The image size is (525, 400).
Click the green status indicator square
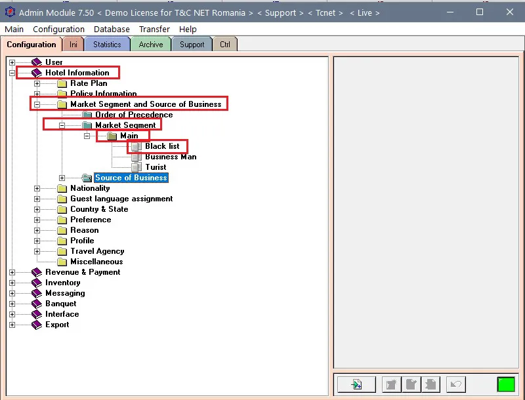pyautogui.click(x=506, y=384)
